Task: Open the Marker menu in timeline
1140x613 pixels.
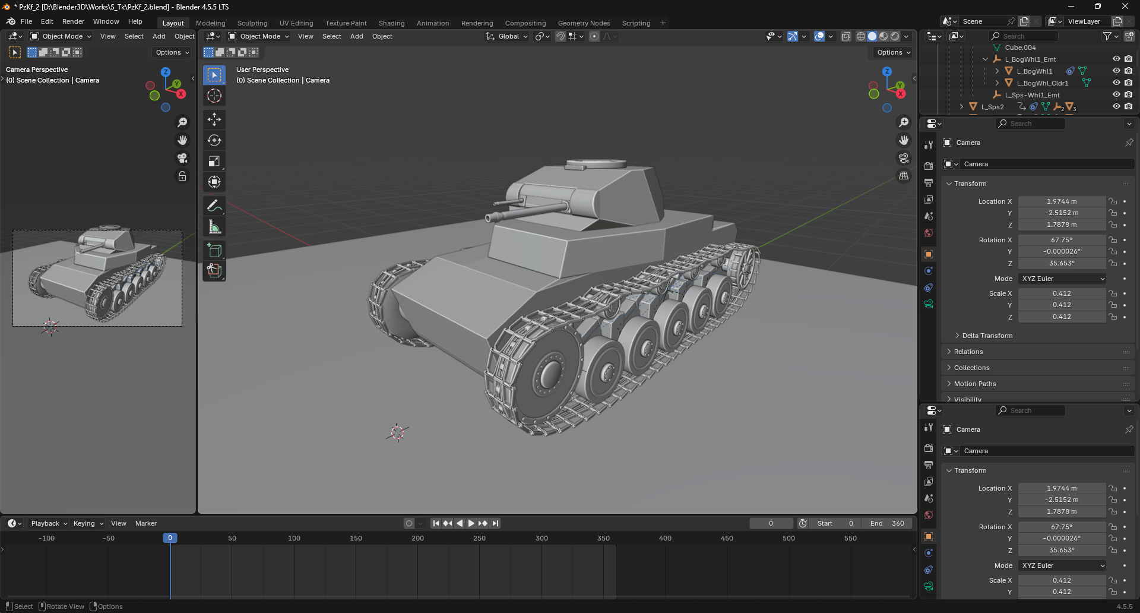Action: click(x=146, y=523)
